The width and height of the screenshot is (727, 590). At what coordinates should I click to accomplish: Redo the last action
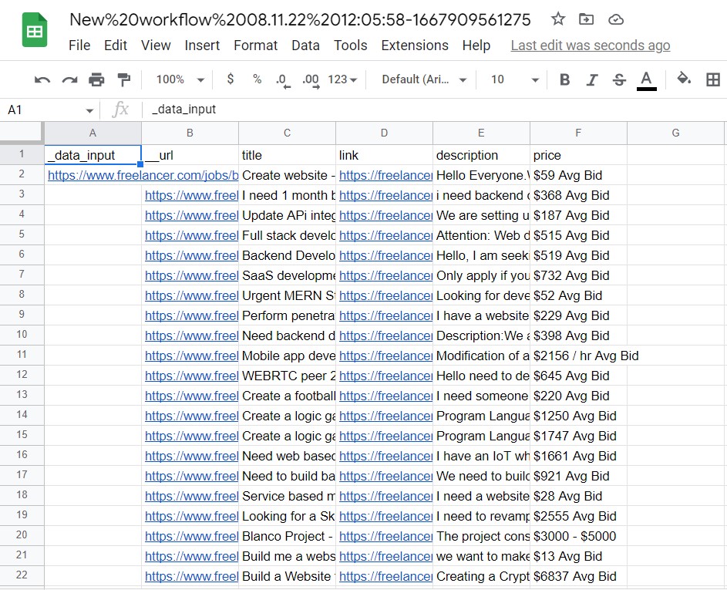pos(69,79)
